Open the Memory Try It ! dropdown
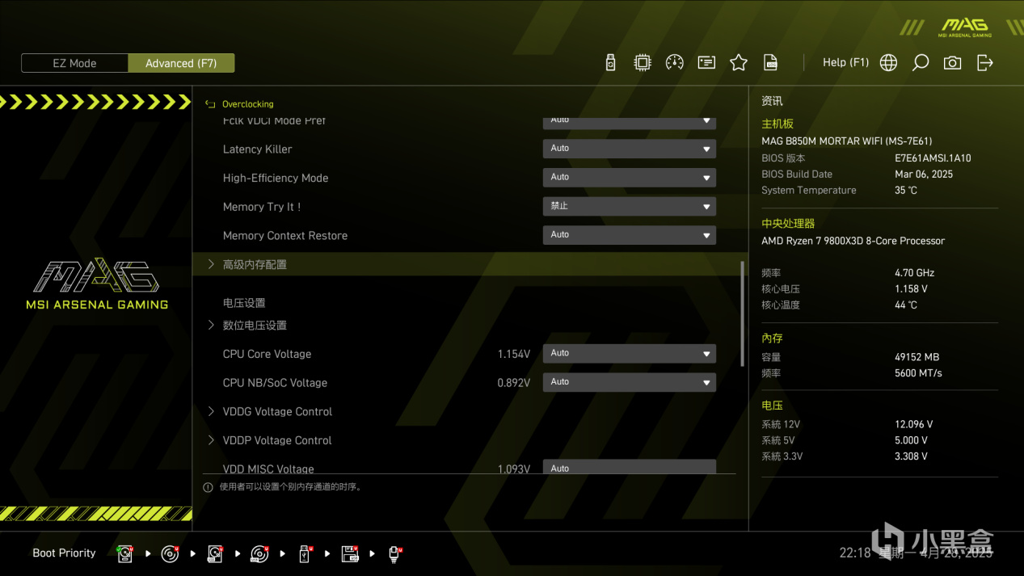Screen dimensions: 1024x576 coord(629,206)
